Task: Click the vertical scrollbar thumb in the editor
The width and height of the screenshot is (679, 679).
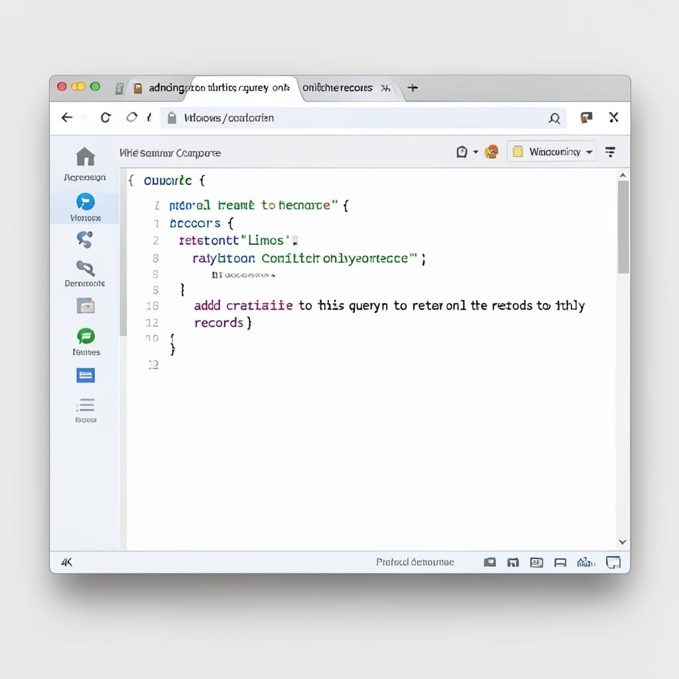Action: (x=623, y=227)
